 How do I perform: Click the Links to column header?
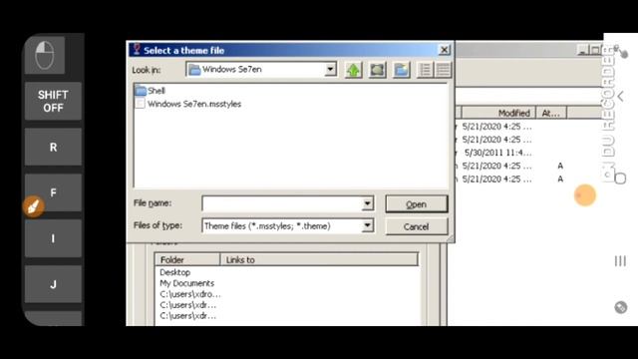(319, 259)
